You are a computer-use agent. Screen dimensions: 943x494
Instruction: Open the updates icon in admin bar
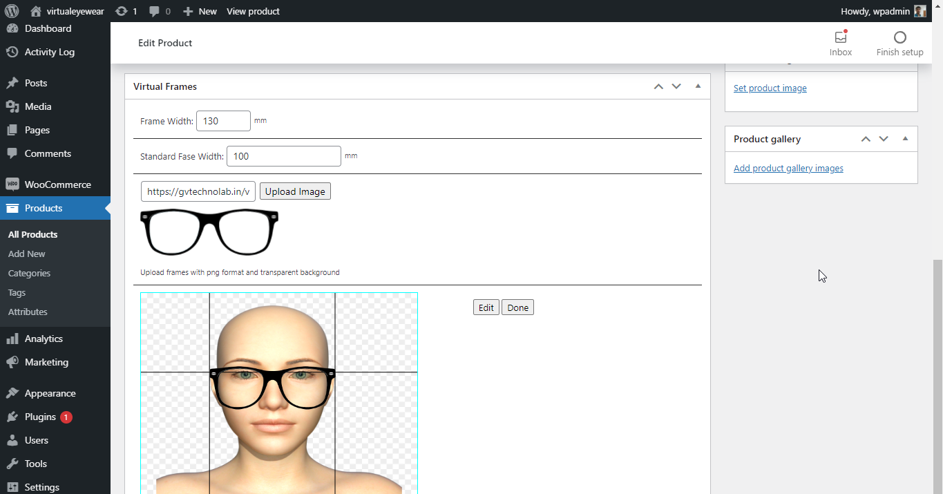[x=122, y=11]
